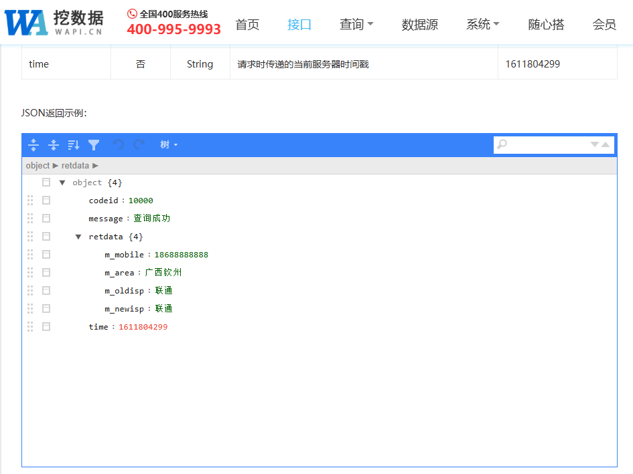Click the search magnifier icon

pyautogui.click(x=502, y=144)
